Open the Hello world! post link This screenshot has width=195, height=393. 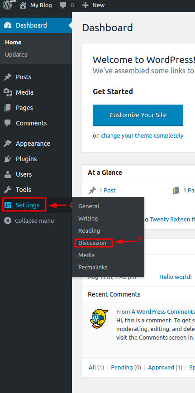click(x=176, y=277)
